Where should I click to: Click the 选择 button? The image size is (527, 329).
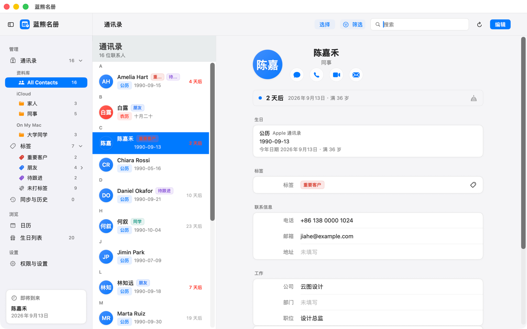(x=325, y=25)
